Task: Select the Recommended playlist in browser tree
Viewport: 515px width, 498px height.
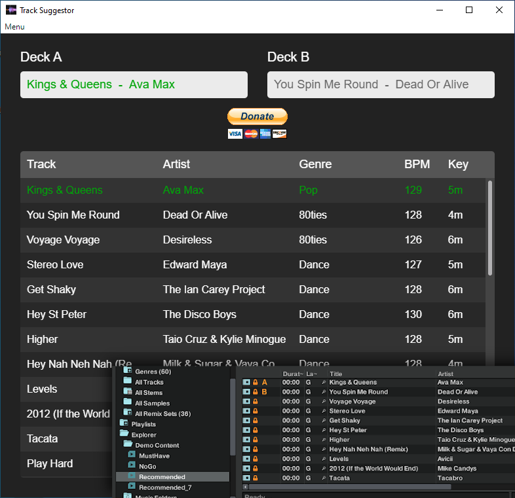Action: [172, 476]
